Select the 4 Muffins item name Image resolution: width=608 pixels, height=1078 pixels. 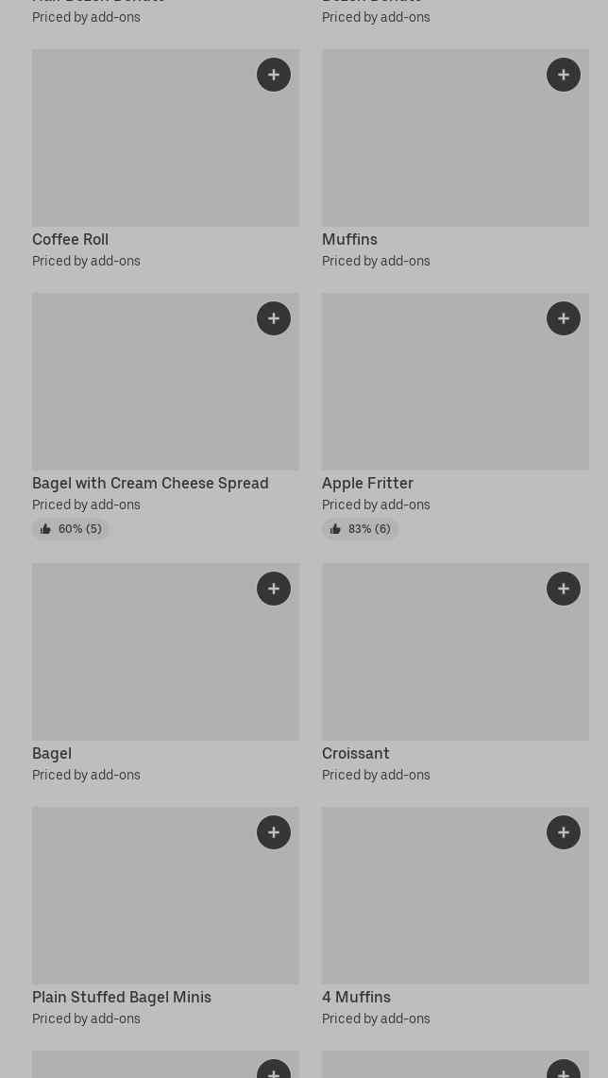click(356, 997)
